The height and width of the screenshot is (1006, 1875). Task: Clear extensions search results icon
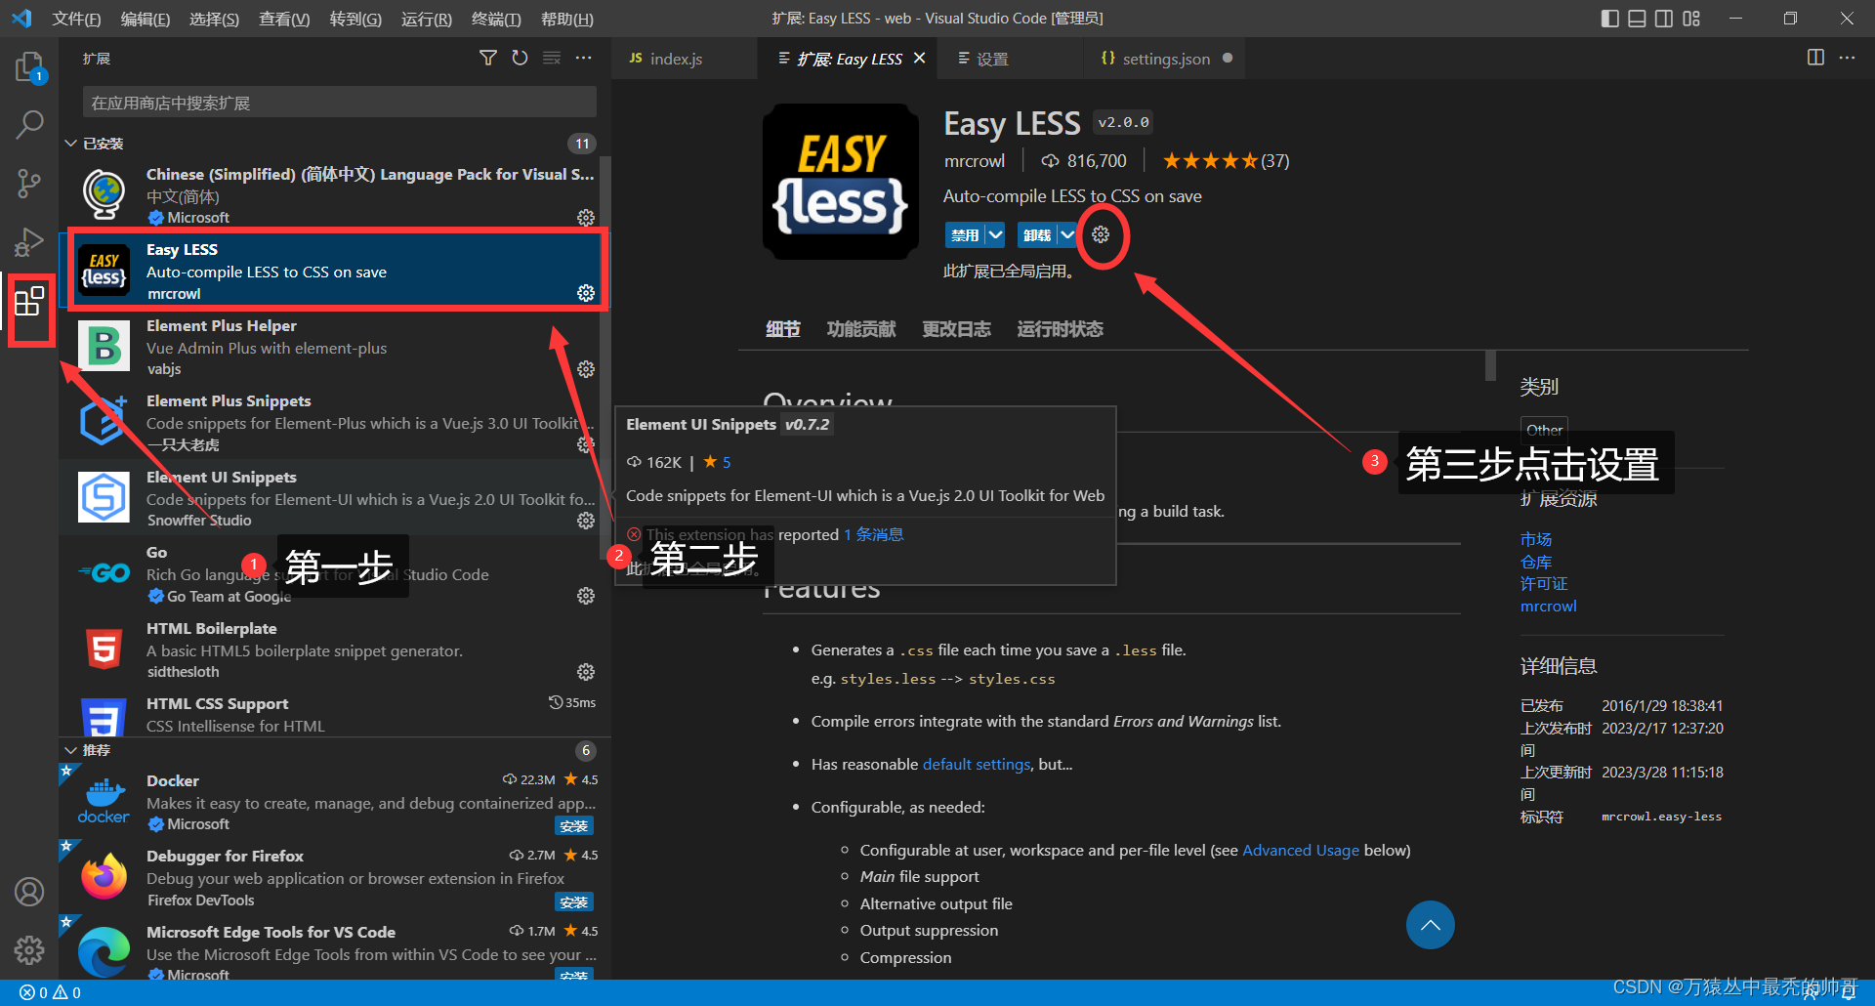552,59
